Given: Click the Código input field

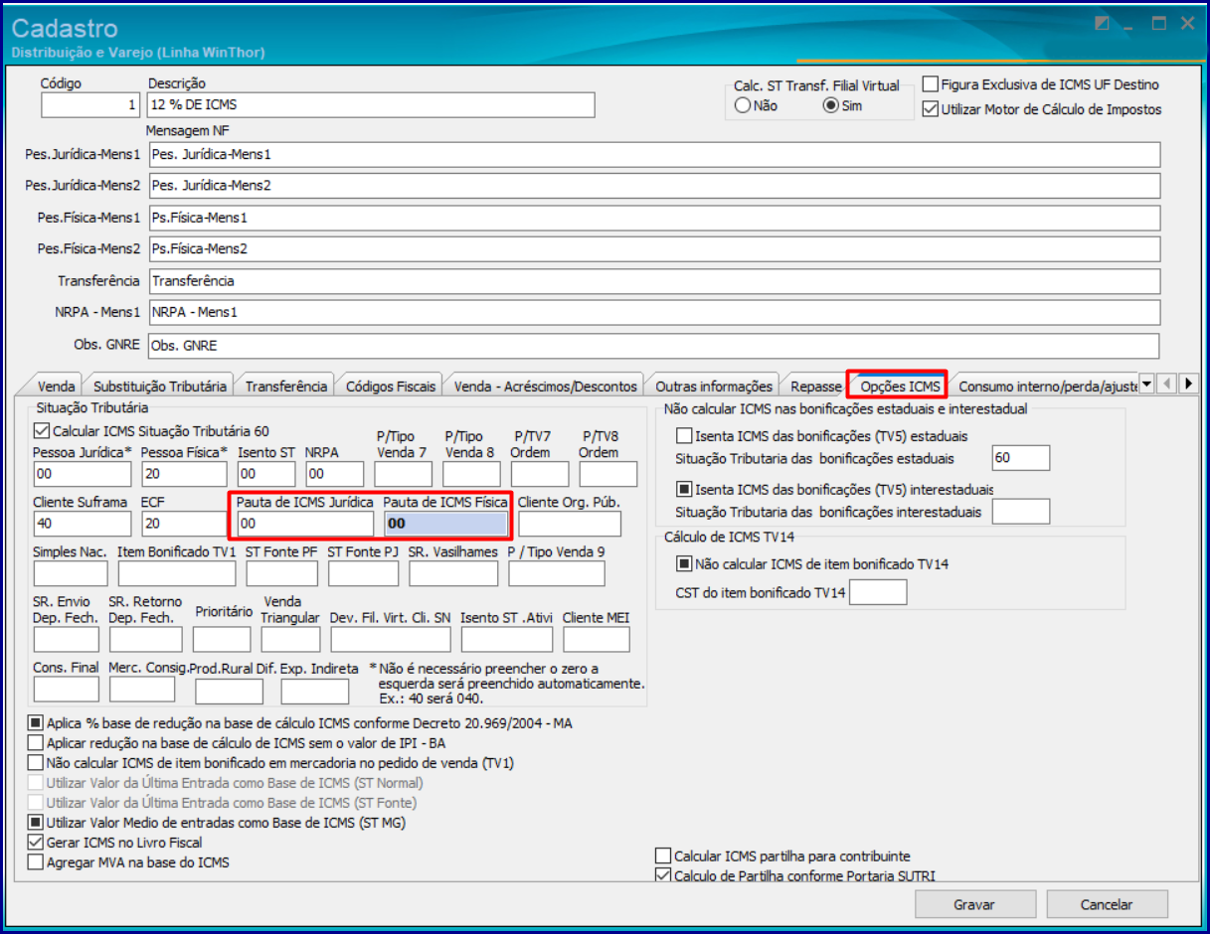Looking at the screenshot, I should coord(90,104).
